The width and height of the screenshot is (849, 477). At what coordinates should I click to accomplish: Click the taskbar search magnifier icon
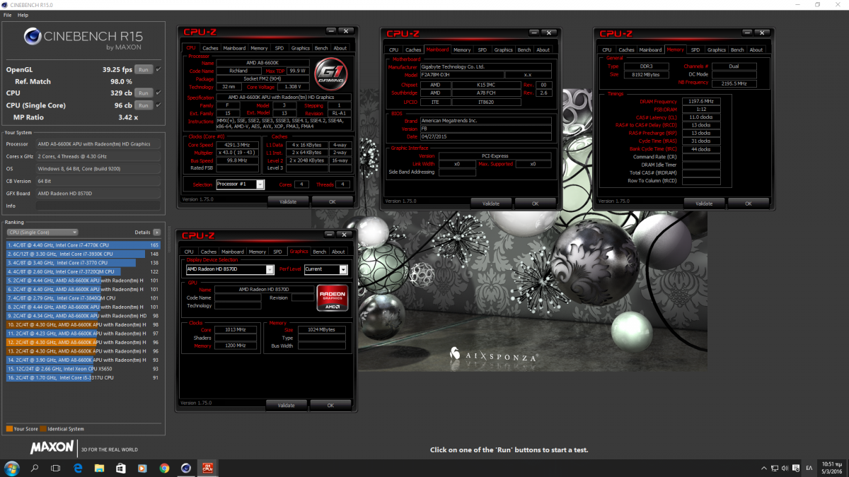click(x=34, y=468)
